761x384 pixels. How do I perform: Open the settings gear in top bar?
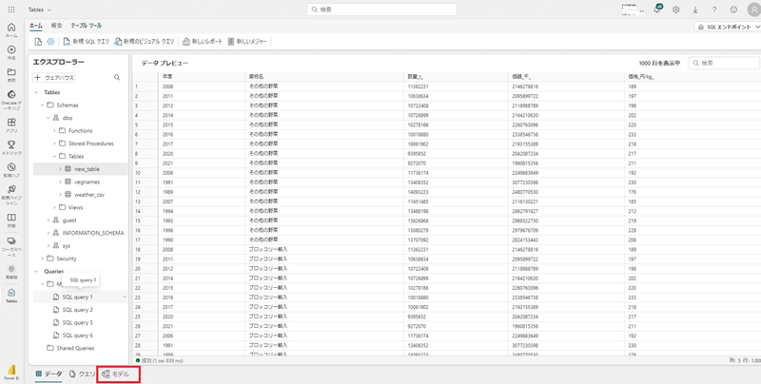click(x=675, y=10)
